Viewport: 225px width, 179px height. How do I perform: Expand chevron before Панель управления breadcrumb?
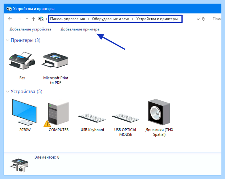(x=46, y=19)
